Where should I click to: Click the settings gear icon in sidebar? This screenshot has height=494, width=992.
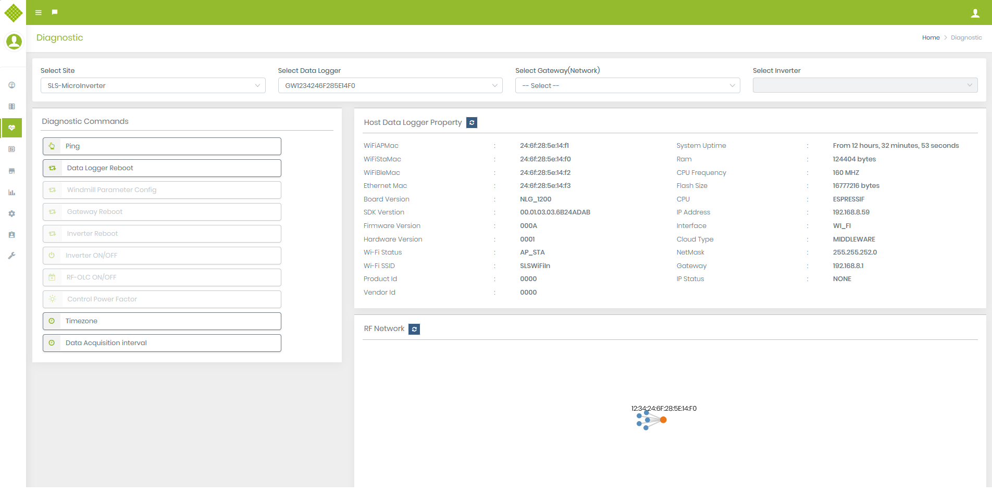[11, 213]
